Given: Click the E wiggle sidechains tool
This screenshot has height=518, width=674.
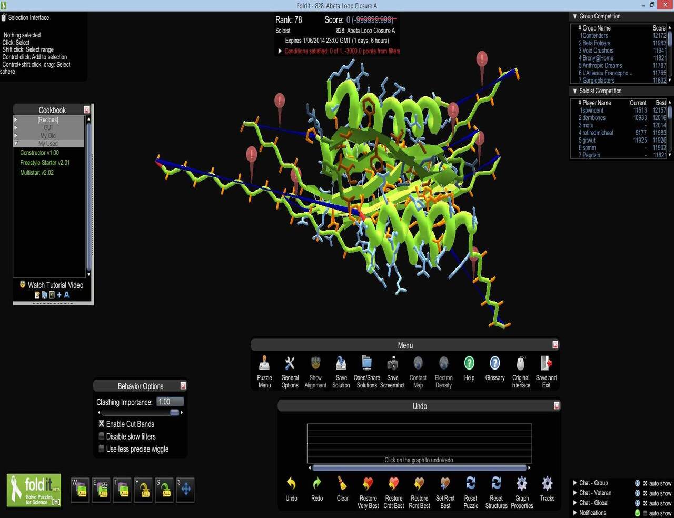Looking at the screenshot, I should (101, 490).
